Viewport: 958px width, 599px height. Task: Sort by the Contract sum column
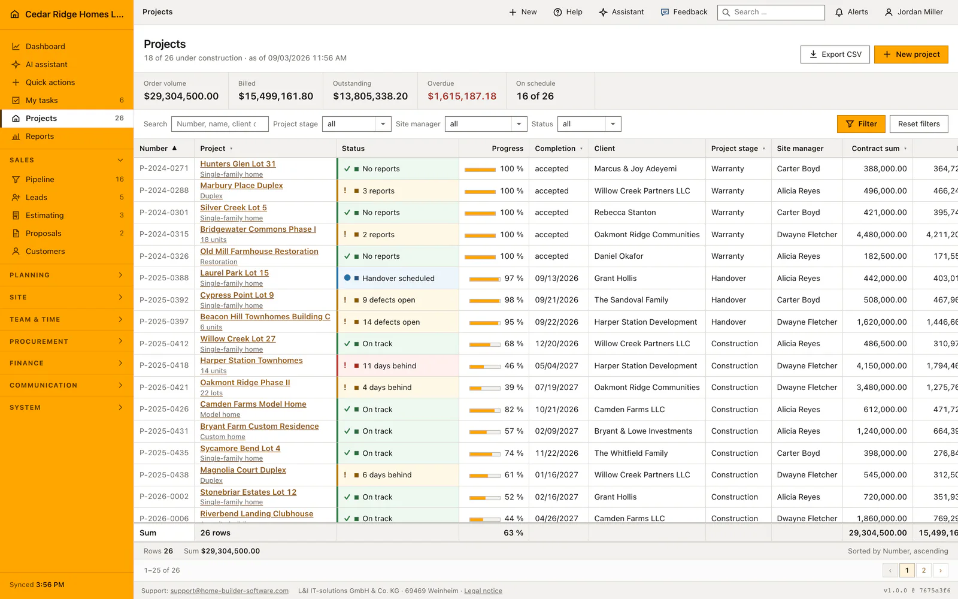tap(878, 149)
